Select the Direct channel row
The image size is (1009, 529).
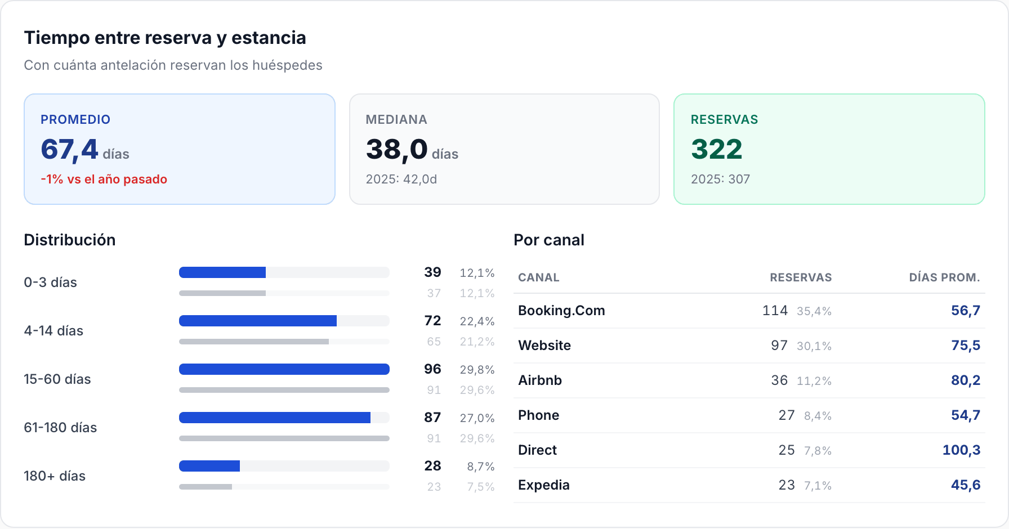749,450
